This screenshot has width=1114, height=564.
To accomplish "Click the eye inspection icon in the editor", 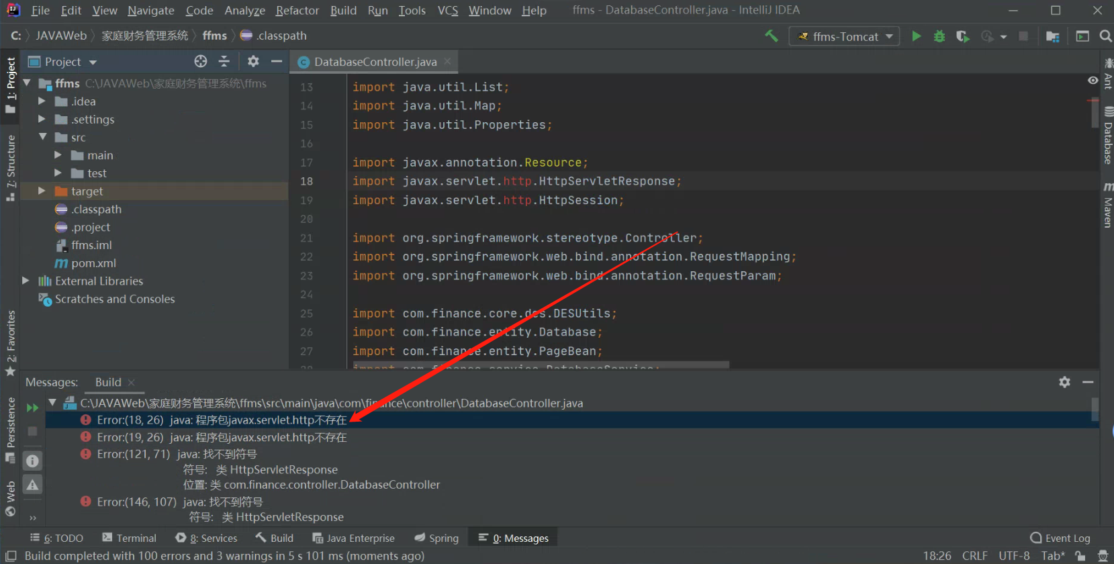I will (1093, 81).
